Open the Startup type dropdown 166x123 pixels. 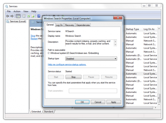(x=91, y=59)
